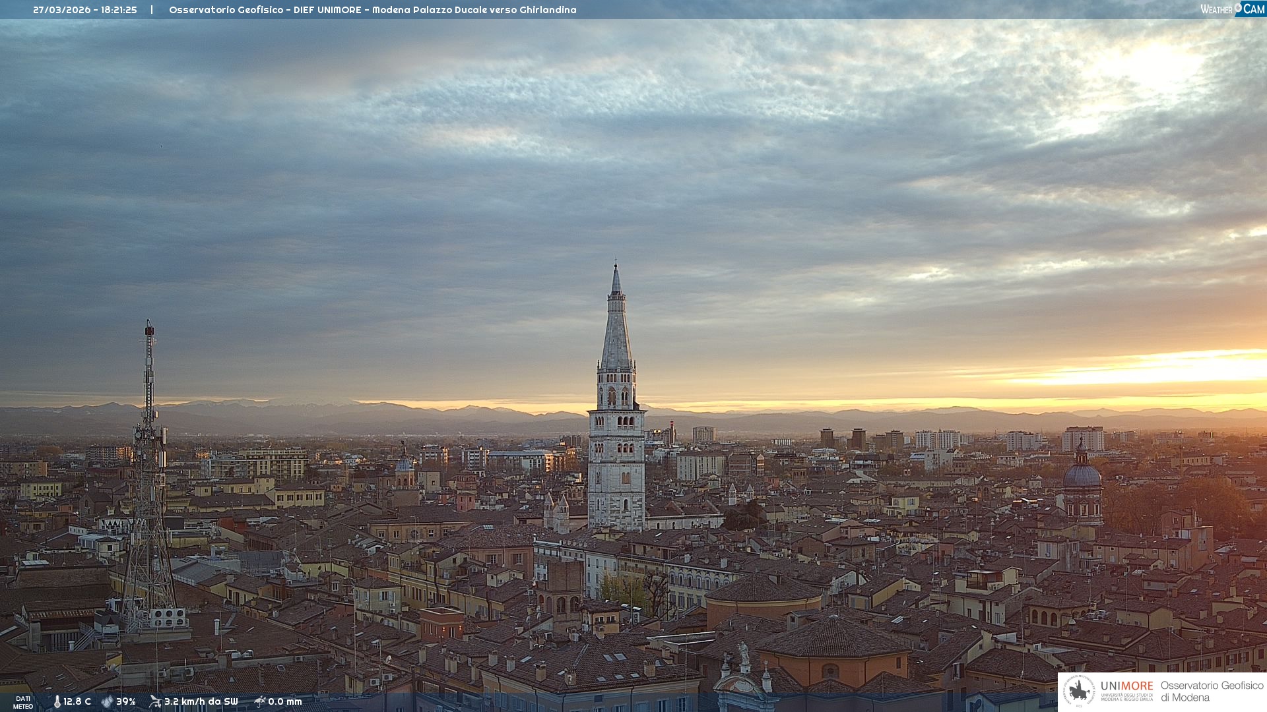Click the humidity water droplets icon
The image size is (1267, 712).
pyautogui.click(x=107, y=701)
